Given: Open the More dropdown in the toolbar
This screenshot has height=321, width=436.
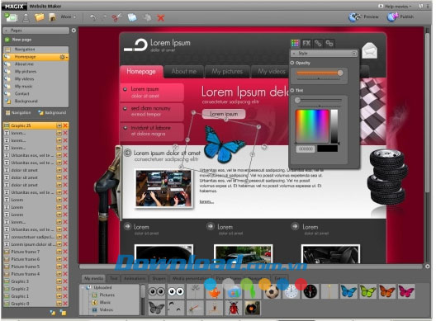Looking at the screenshot, I should [68, 17].
